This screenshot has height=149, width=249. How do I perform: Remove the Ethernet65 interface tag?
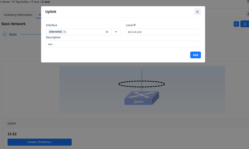coord(64,32)
